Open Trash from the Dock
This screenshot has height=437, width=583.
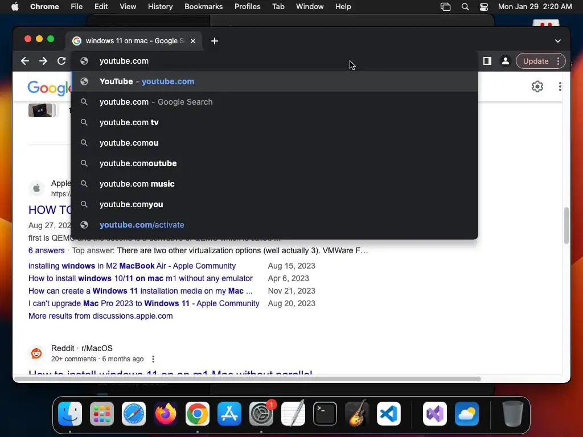[x=513, y=414]
